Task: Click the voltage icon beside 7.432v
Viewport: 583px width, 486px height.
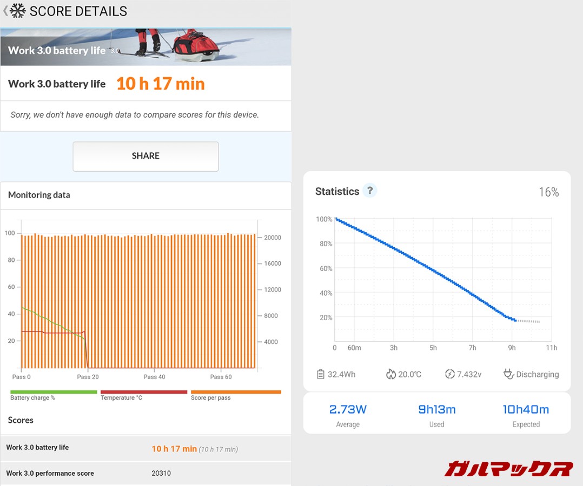Action: pyautogui.click(x=449, y=374)
